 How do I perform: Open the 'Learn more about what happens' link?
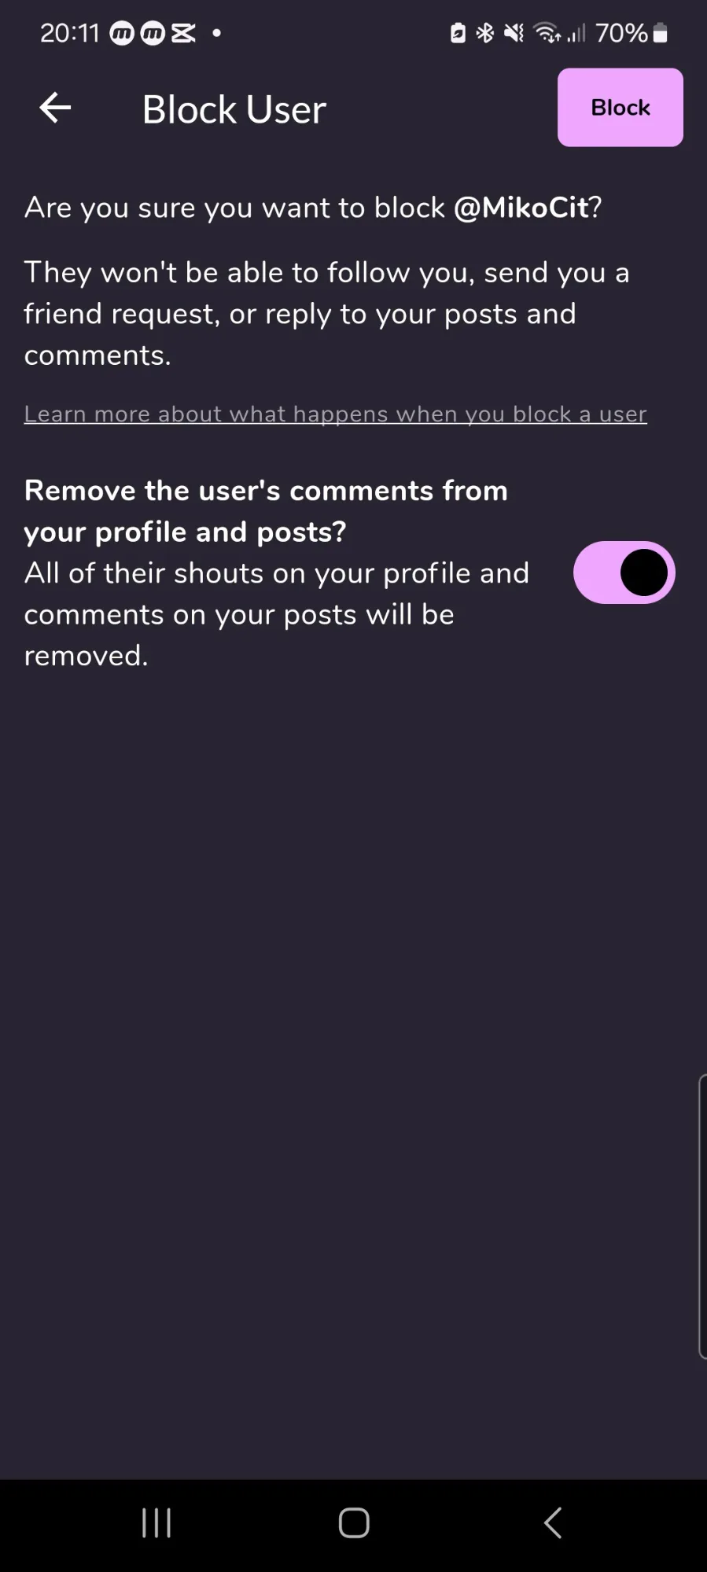pyautogui.click(x=335, y=414)
